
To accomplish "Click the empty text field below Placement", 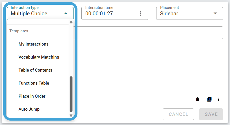I will [x=150, y=33].
